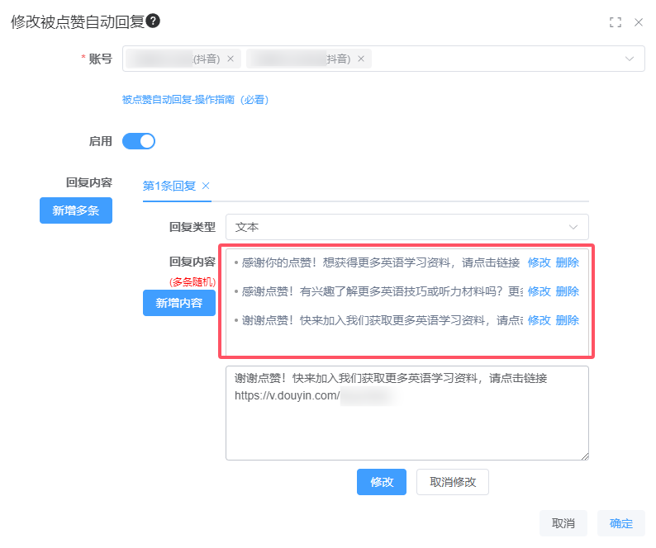
Task: Select the 第1条回复 tab
Action: coord(169,186)
